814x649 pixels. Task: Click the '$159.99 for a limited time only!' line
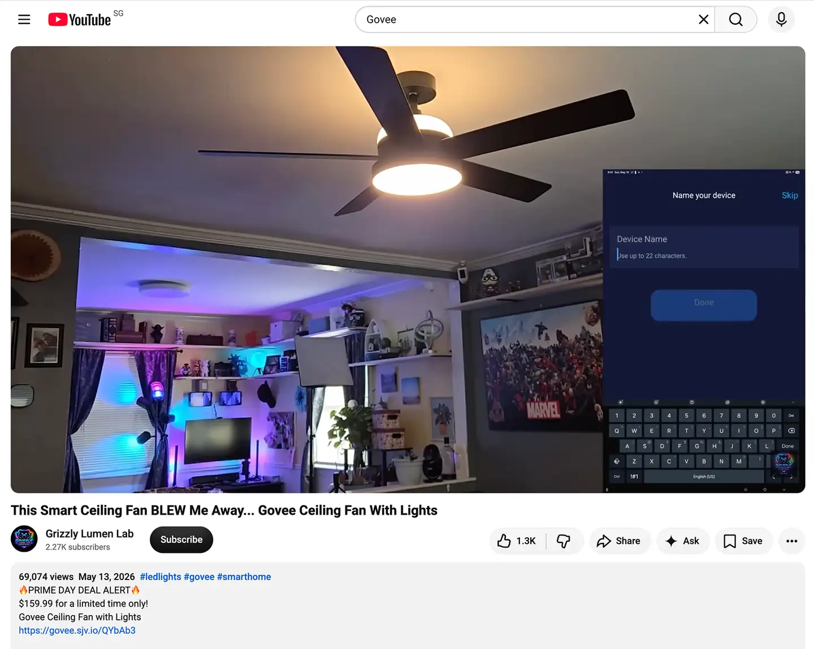[x=83, y=604]
